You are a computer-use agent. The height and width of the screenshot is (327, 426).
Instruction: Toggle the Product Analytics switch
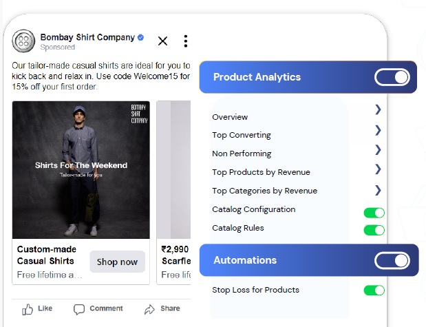coord(392,77)
